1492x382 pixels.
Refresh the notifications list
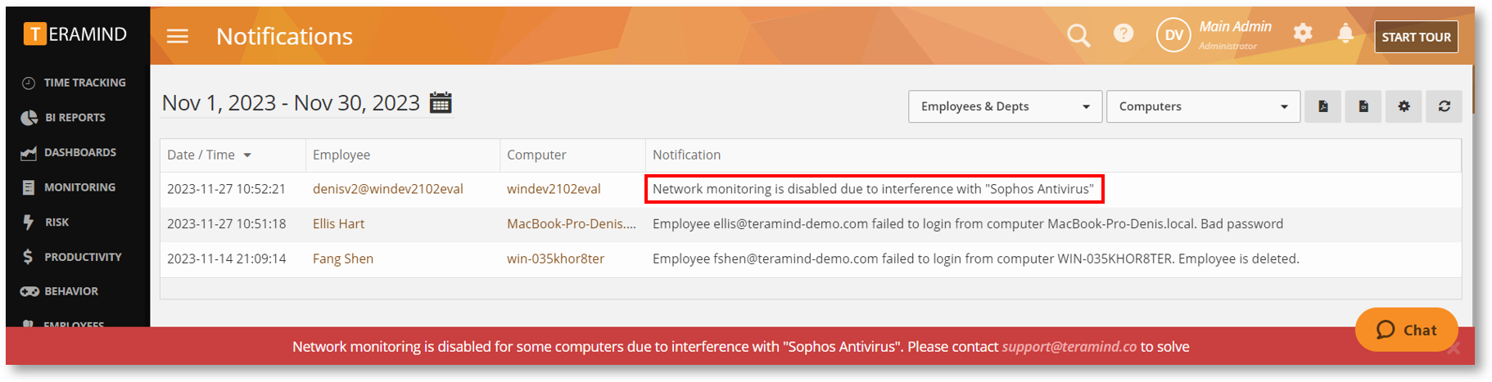click(1445, 106)
